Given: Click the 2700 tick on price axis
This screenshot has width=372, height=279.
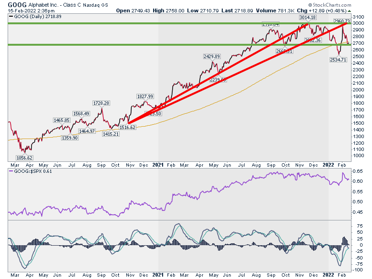Looking at the screenshot, I should [358, 43].
